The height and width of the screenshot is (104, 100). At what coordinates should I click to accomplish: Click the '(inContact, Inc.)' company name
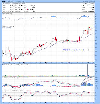[11, 2]
